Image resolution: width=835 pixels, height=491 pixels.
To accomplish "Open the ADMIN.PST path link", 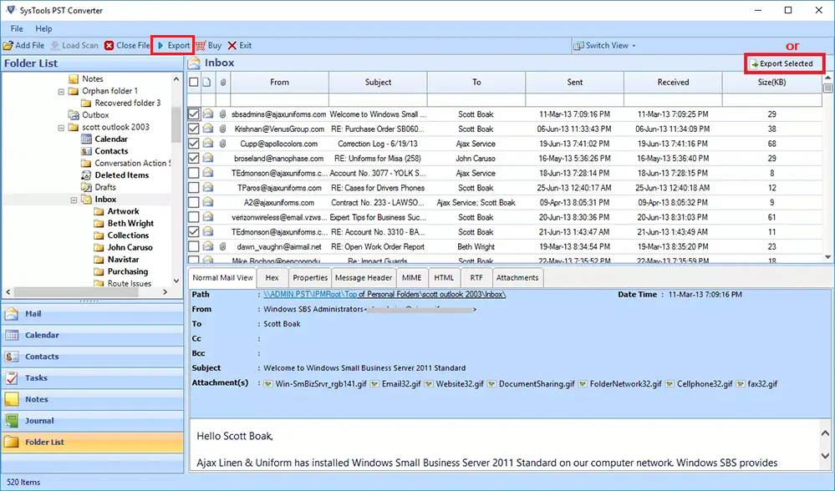I will tap(384, 294).
